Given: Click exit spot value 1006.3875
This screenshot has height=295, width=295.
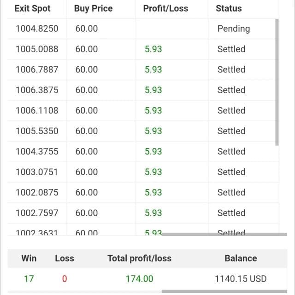Looking at the screenshot, I should pyautogui.click(x=37, y=90).
